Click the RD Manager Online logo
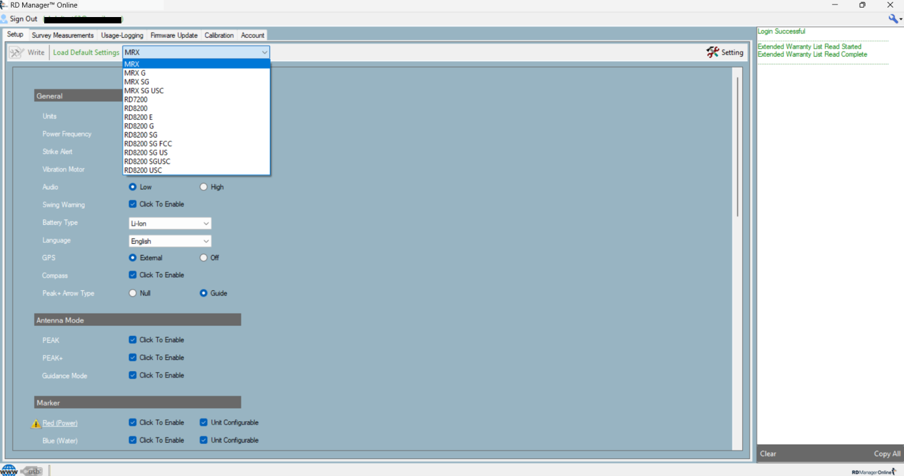This screenshot has width=904, height=476. (x=874, y=472)
